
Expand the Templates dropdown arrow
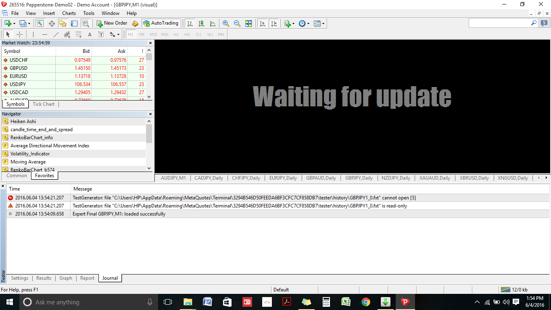coord(324,23)
